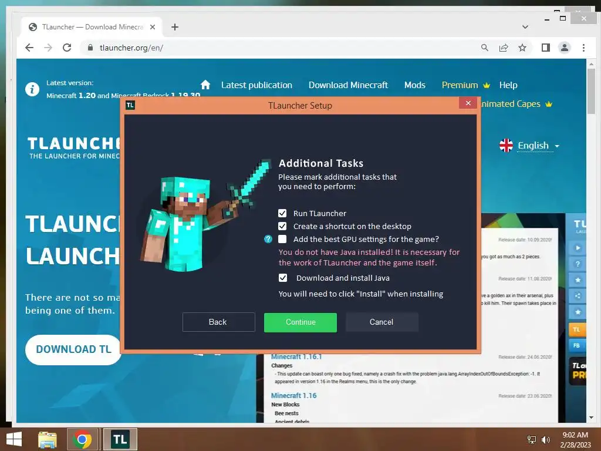The height and width of the screenshot is (451, 601).
Task: Click the website home icon
Action: (205, 85)
